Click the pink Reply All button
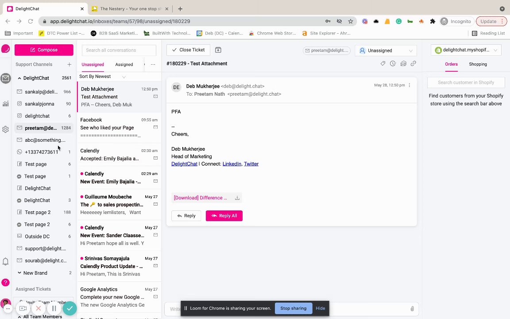This screenshot has height=319, width=510. (x=224, y=216)
